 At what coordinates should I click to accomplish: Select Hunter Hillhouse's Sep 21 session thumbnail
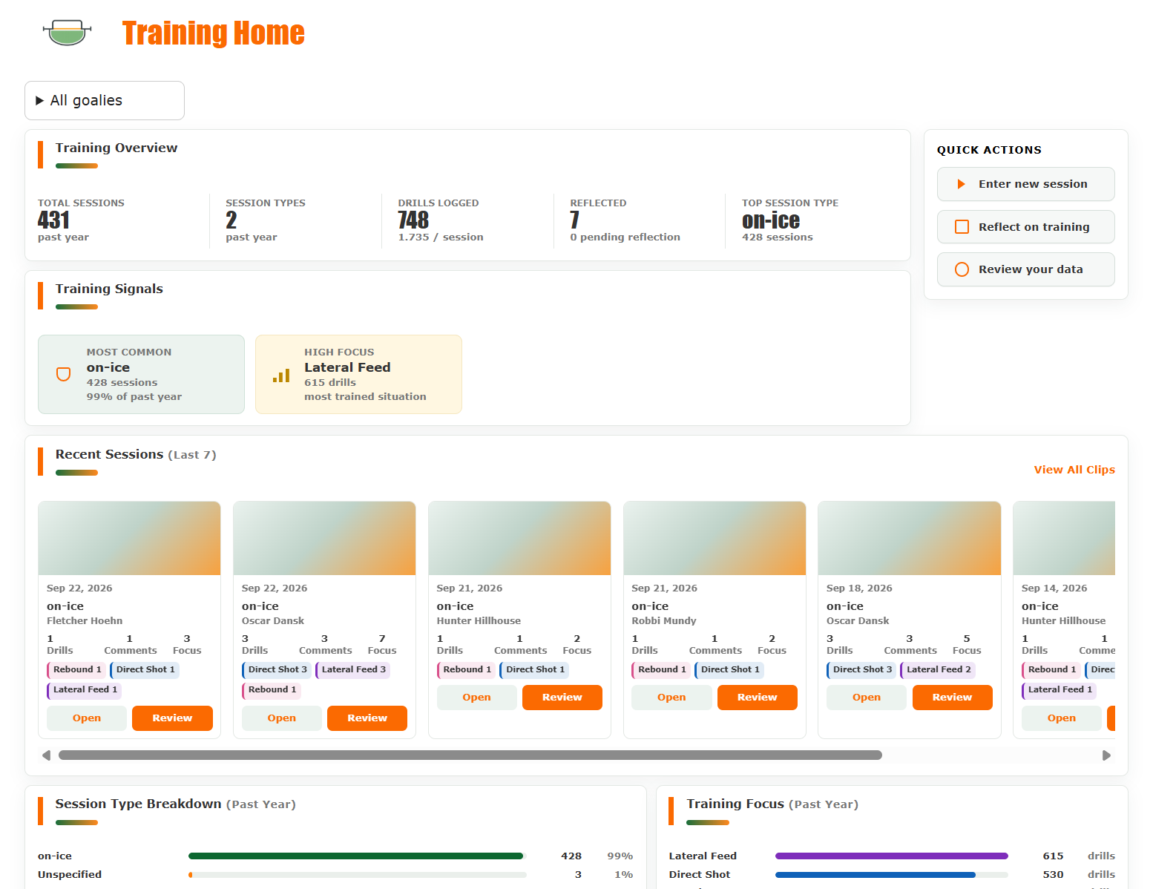(519, 538)
